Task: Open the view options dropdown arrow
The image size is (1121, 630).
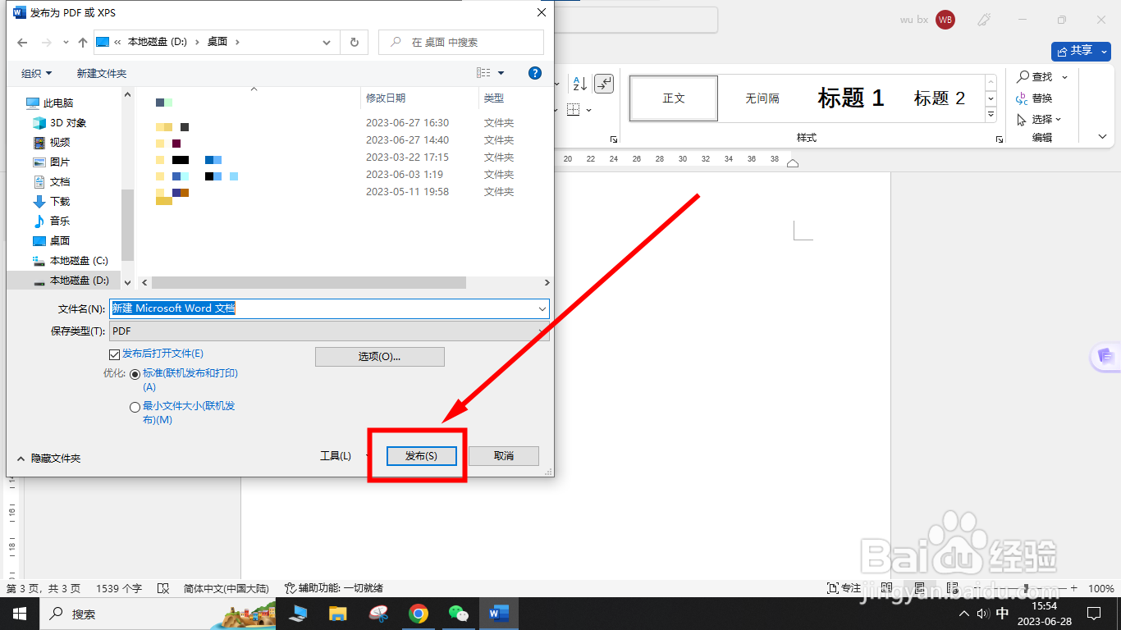Action: 501,73
